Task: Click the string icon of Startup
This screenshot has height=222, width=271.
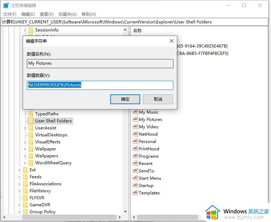Action: (135, 185)
